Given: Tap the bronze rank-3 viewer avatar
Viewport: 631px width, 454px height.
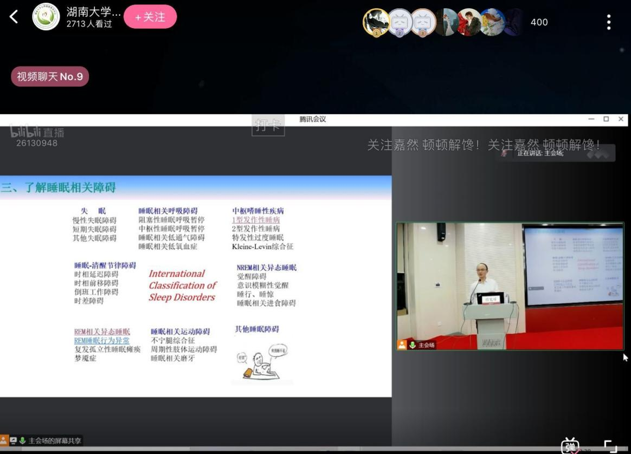Looking at the screenshot, I should [423, 22].
